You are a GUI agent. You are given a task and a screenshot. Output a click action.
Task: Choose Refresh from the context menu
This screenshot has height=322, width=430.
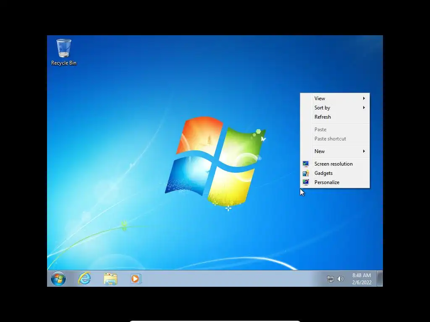[335, 117]
